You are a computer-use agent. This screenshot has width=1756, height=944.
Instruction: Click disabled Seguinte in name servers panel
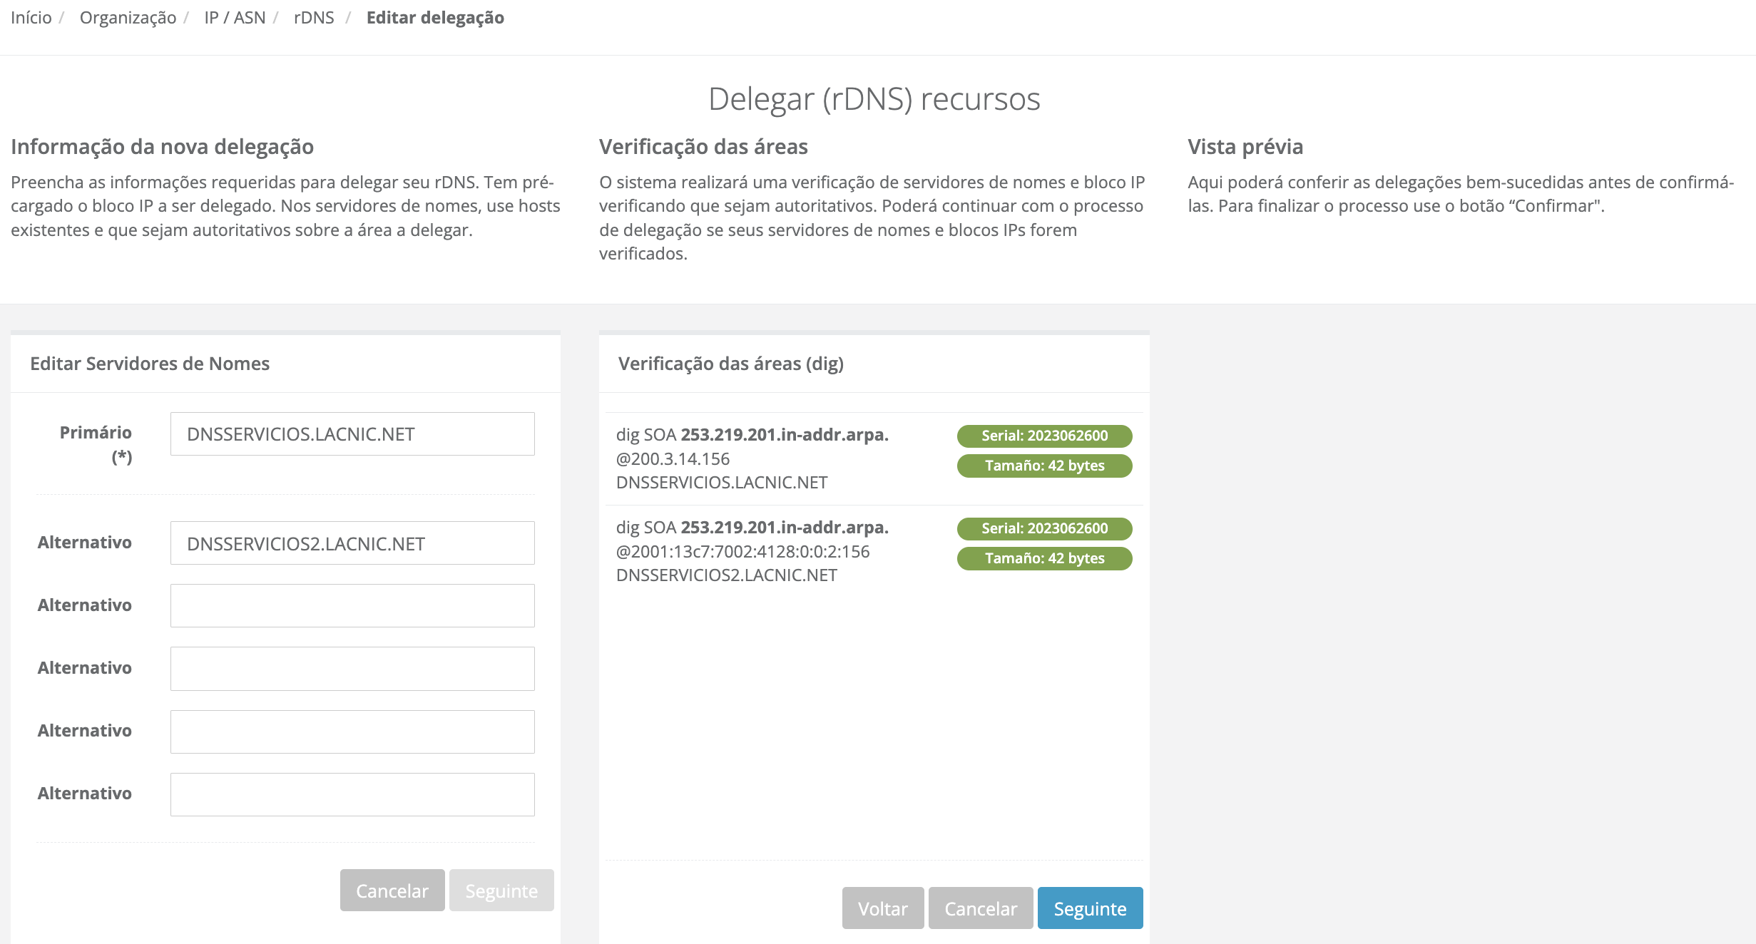pyautogui.click(x=501, y=891)
